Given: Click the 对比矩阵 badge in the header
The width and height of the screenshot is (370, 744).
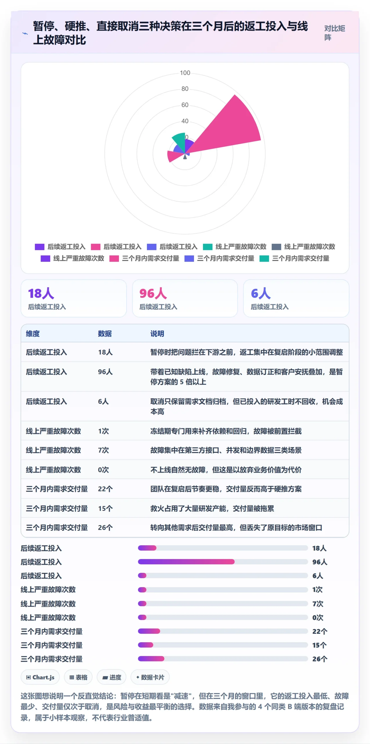Looking at the screenshot, I should pyautogui.click(x=334, y=33).
